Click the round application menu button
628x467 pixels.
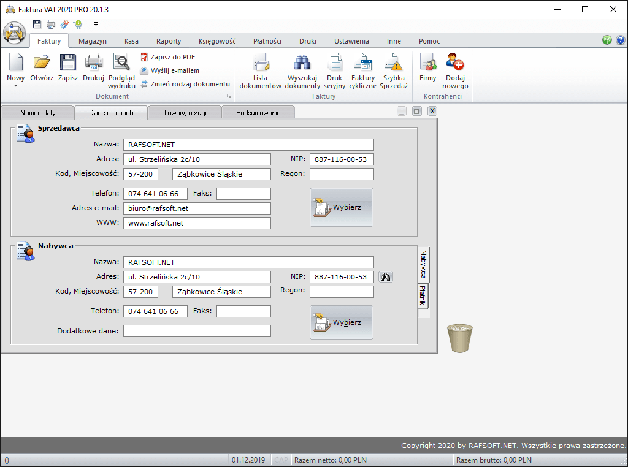coord(15,33)
